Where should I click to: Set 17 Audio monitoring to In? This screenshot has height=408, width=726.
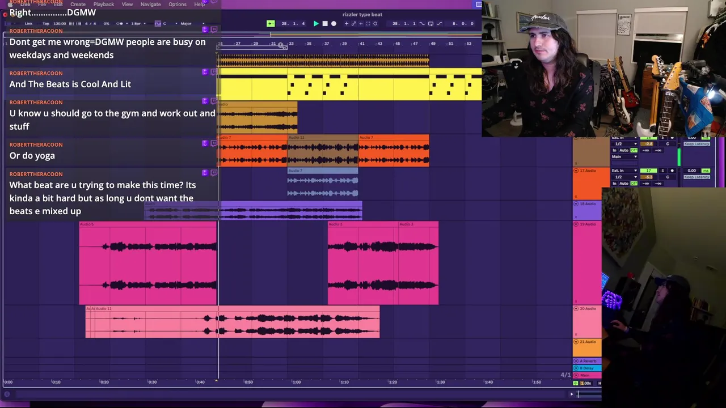tap(614, 184)
